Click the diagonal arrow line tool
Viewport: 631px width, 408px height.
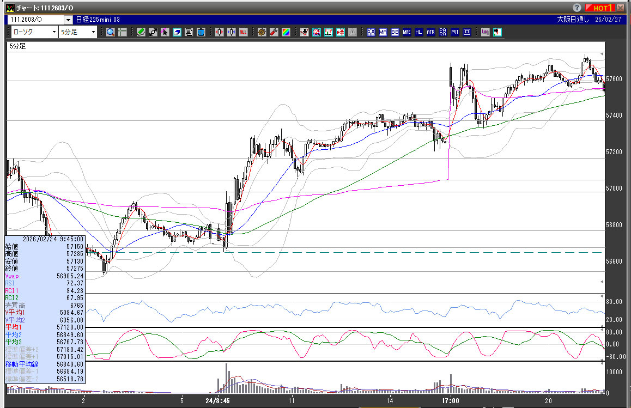point(153,32)
